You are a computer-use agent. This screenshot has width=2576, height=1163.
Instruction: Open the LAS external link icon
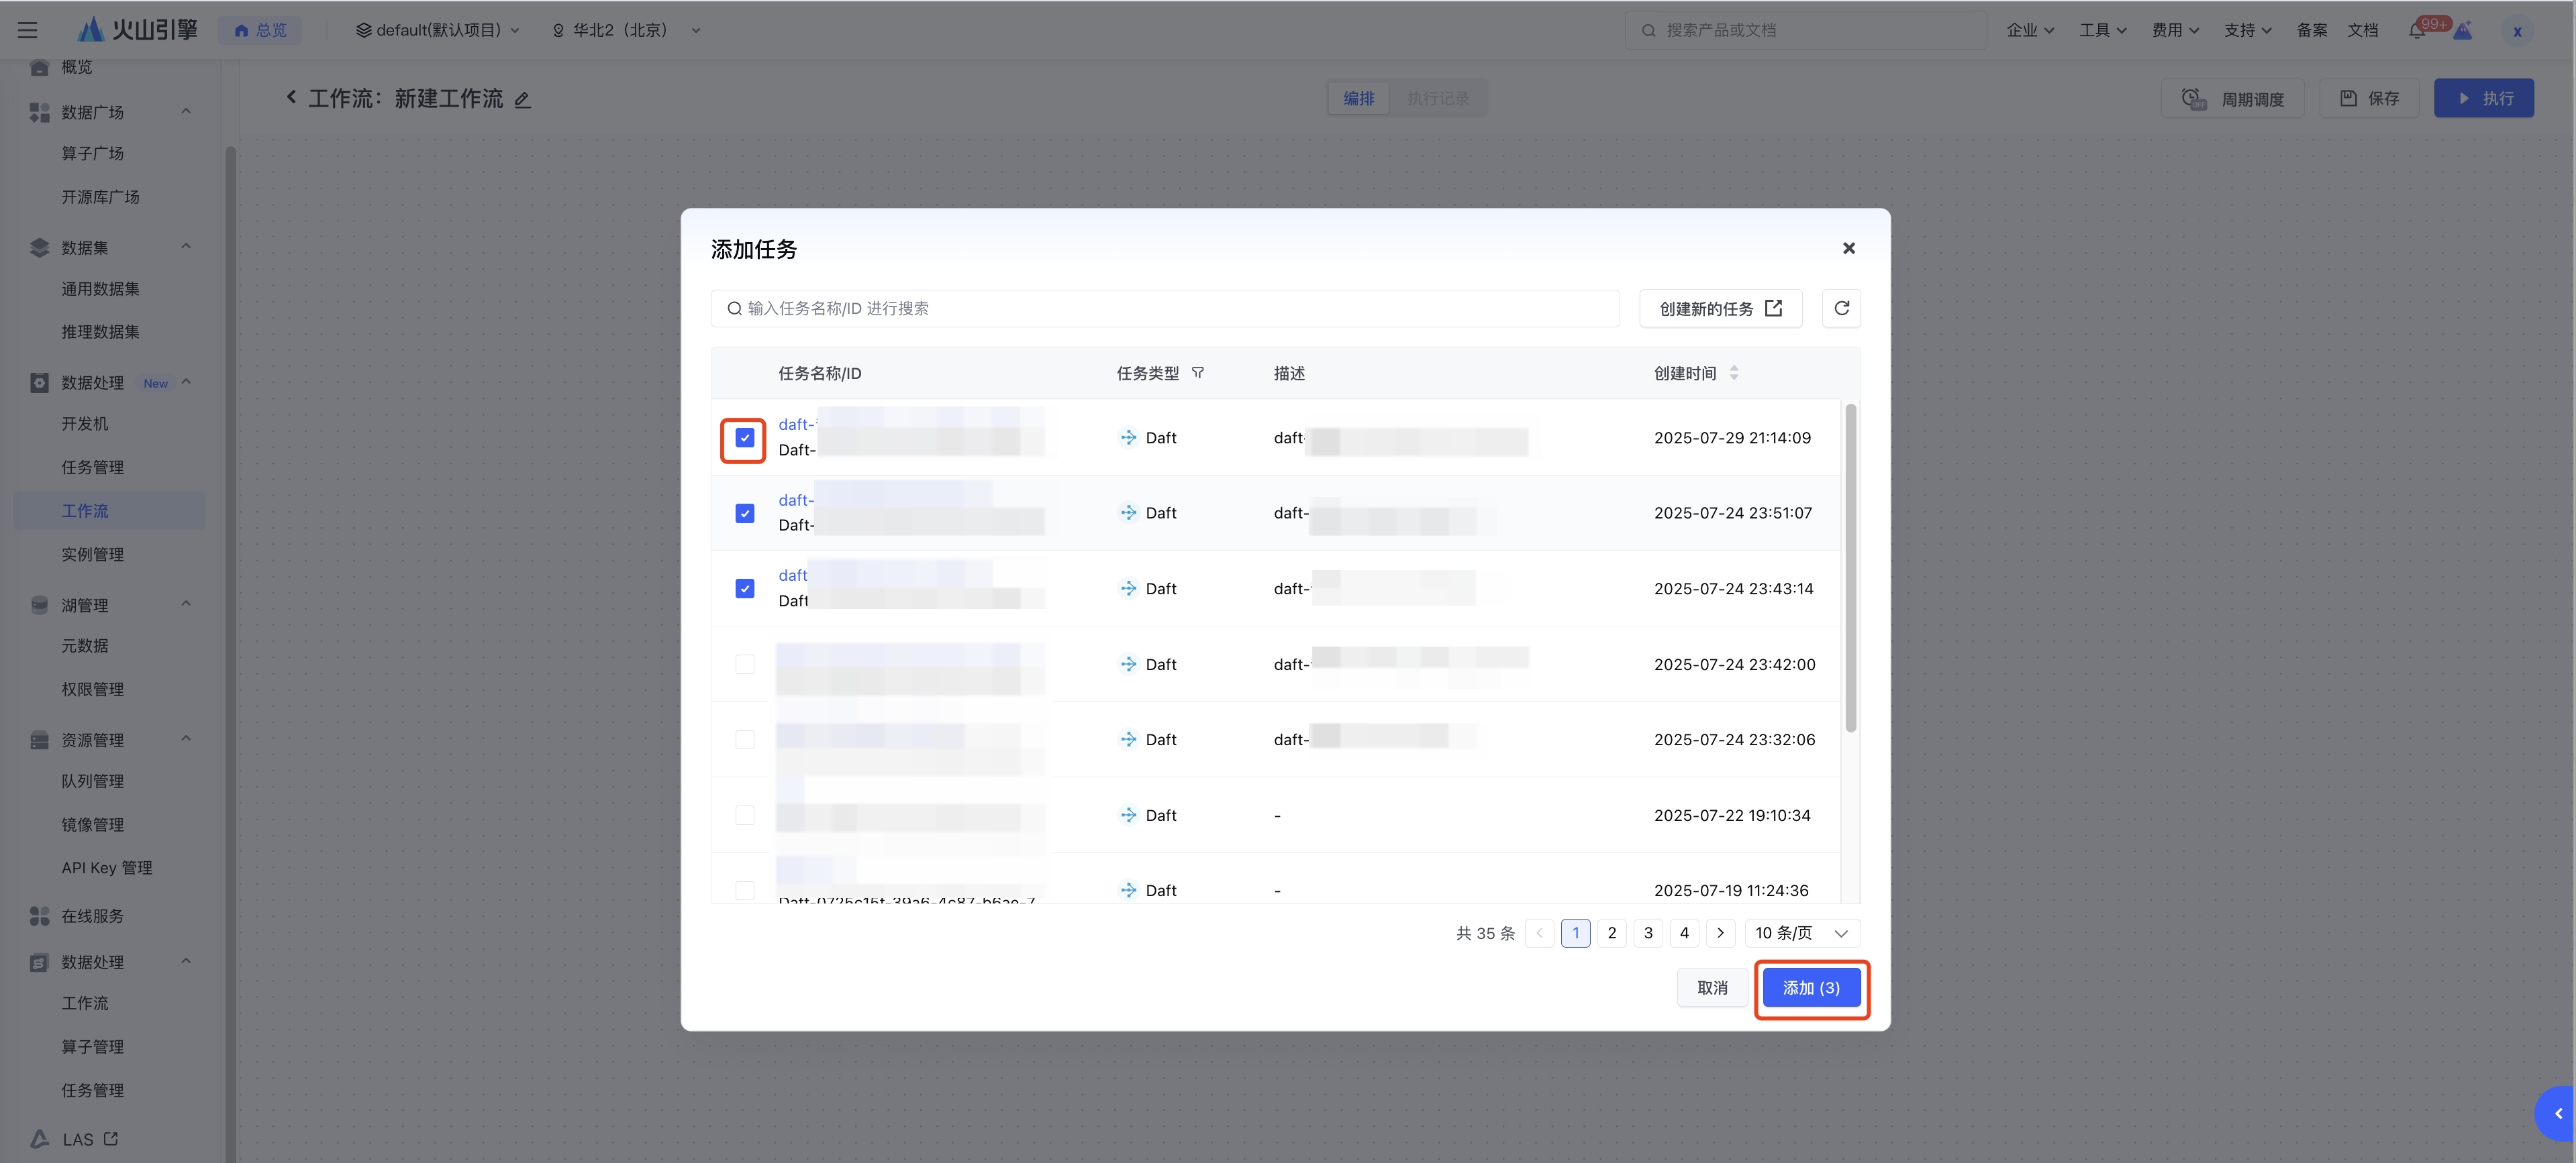[x=111, y=1138]
